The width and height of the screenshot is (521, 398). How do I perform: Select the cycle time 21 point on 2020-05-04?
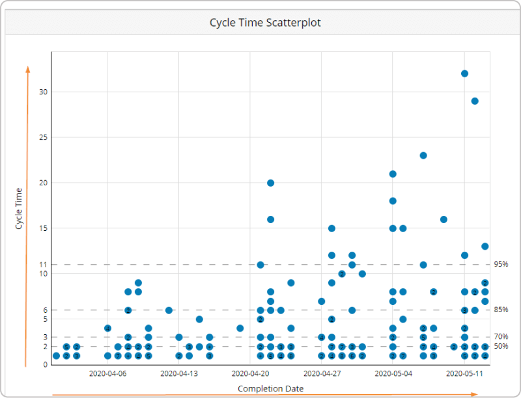pyautogui.click(x=393, y=174)
